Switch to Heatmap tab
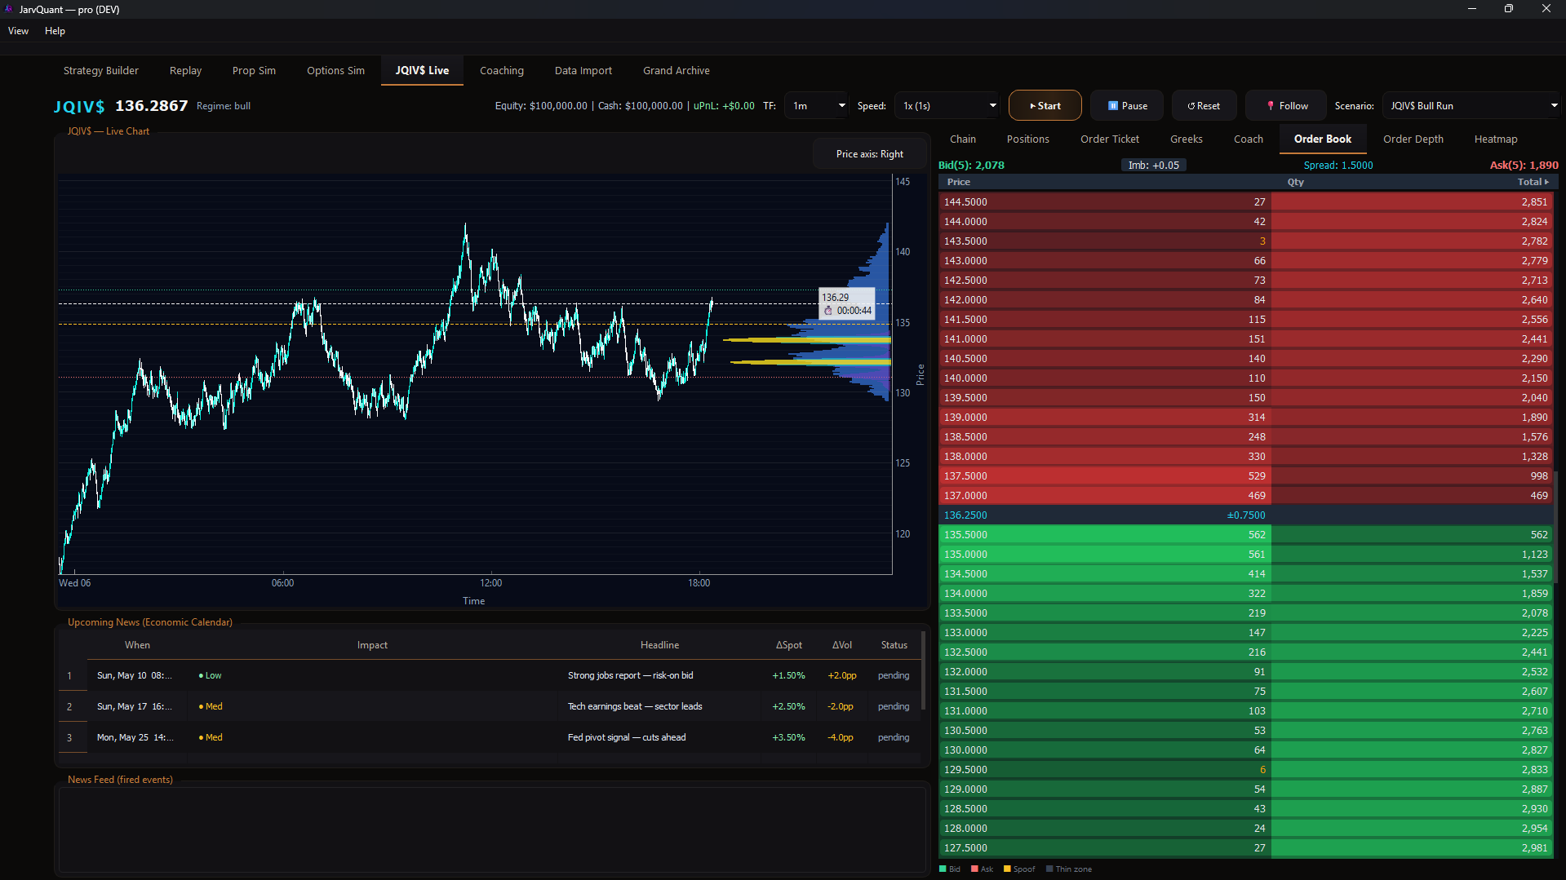Viewport: 1566px width, 880px height. click(1496, 139)
